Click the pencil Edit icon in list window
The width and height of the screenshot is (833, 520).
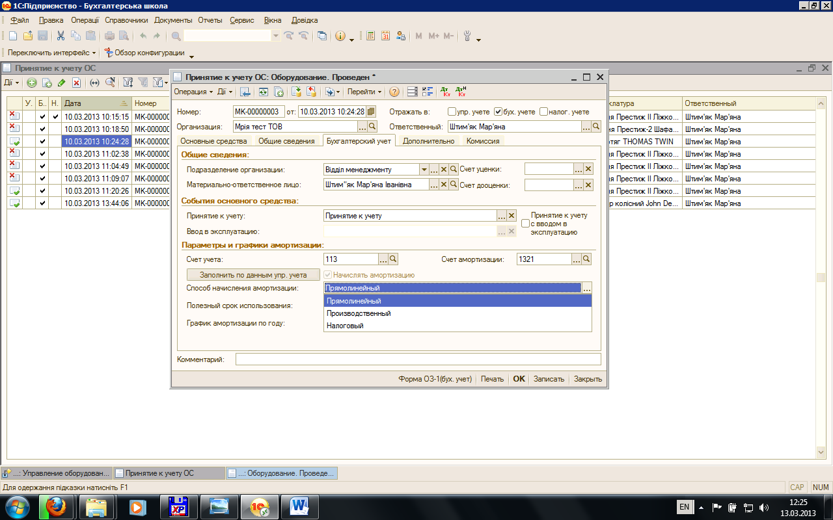click(x=62, y=83)
